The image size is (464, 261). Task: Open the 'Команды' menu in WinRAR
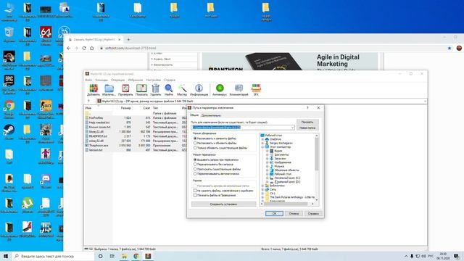(101, 80)
